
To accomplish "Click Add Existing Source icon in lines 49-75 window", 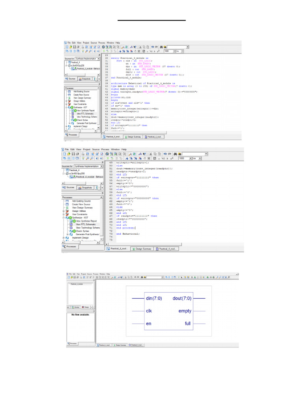I will 67,201.
